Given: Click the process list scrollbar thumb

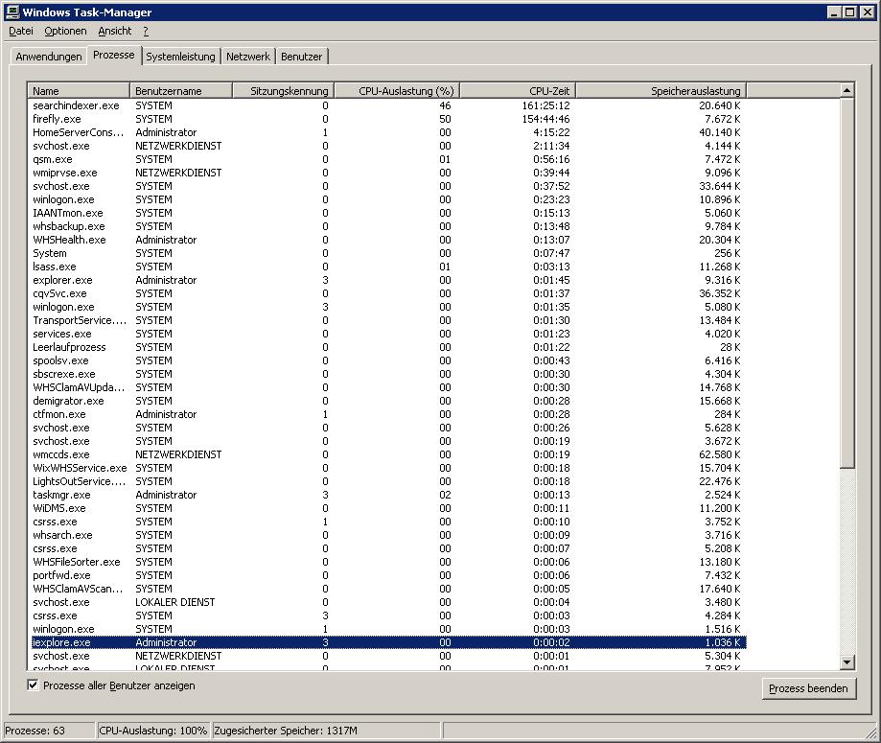Looking at the screenshot, I should pyautogui.click(x=847, y=283).
